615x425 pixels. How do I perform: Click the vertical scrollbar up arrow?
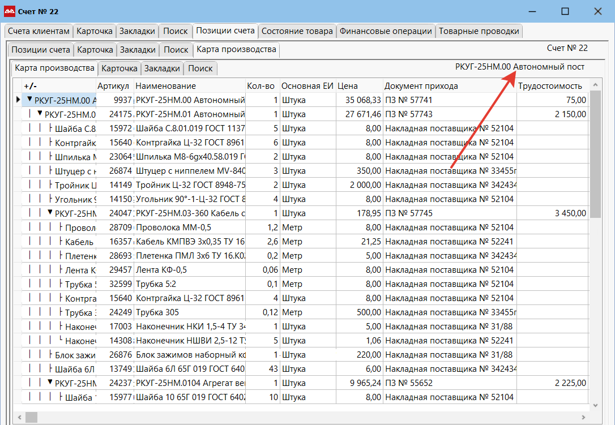(595, 85)
